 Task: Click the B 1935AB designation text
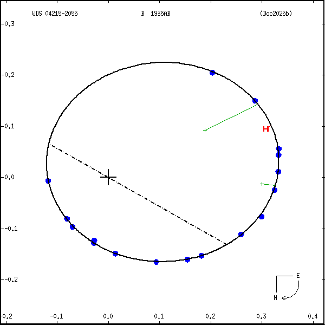tap(156, 14)
